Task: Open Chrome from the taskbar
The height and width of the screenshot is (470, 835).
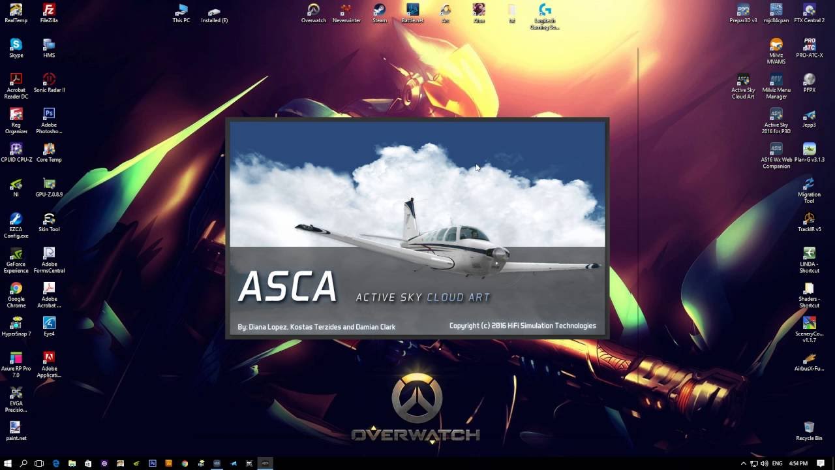Action: [185, 463]
